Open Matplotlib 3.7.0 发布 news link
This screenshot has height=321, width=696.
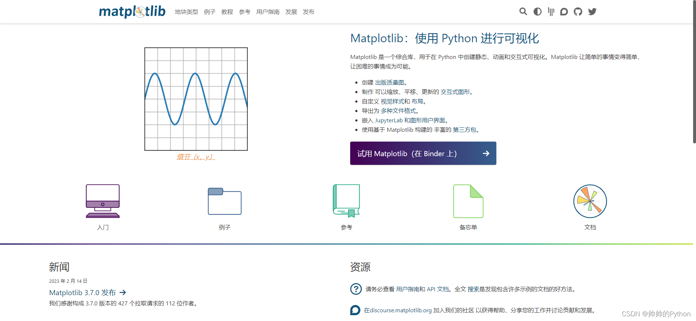pos(83,293)
